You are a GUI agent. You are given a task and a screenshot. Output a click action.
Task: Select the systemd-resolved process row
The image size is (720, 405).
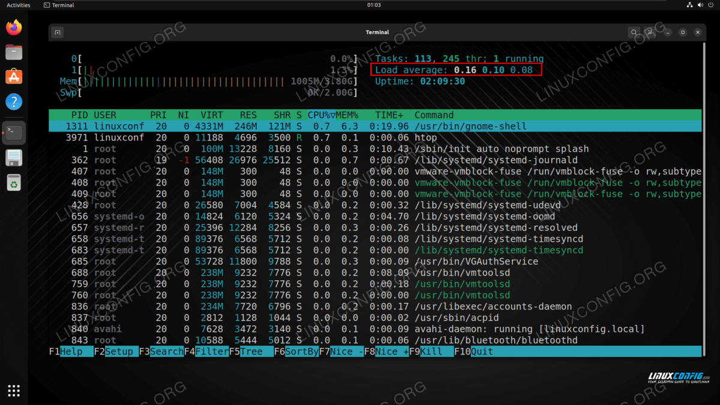point(375,228)
